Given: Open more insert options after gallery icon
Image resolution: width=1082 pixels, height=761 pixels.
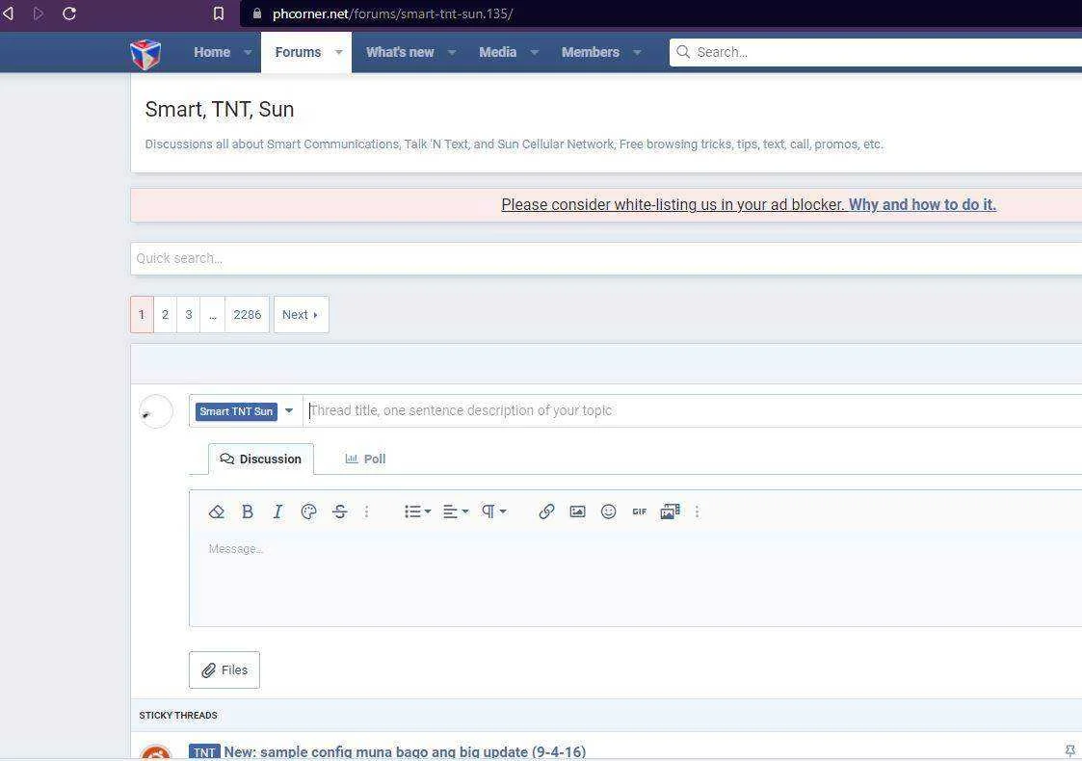Looking at the screenshot, I should point(697,512).
